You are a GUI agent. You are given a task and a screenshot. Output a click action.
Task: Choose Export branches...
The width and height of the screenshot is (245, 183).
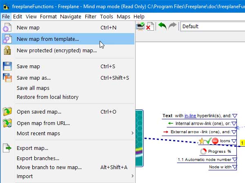[68, 158]
